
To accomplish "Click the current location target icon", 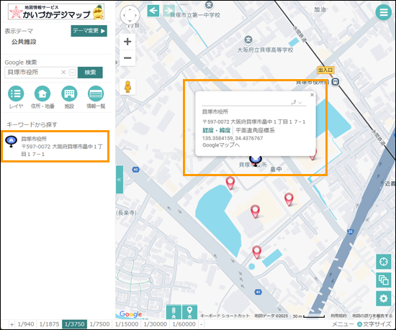I will click(383, 262).
